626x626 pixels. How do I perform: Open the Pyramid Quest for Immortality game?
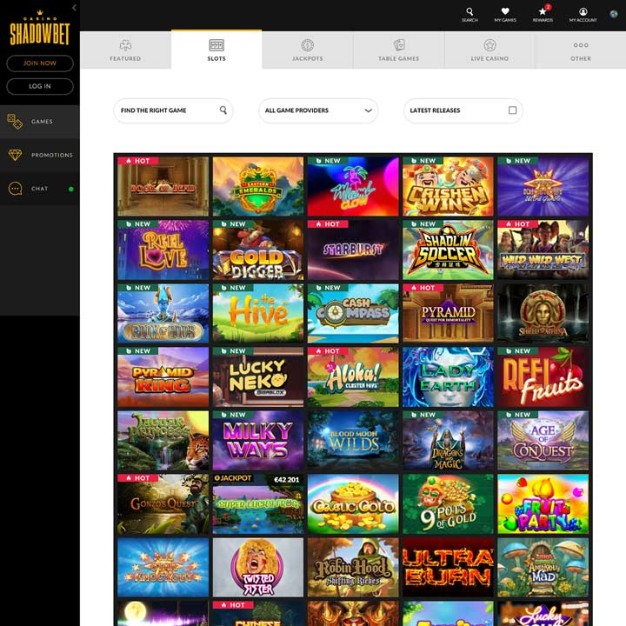point(448,313)
